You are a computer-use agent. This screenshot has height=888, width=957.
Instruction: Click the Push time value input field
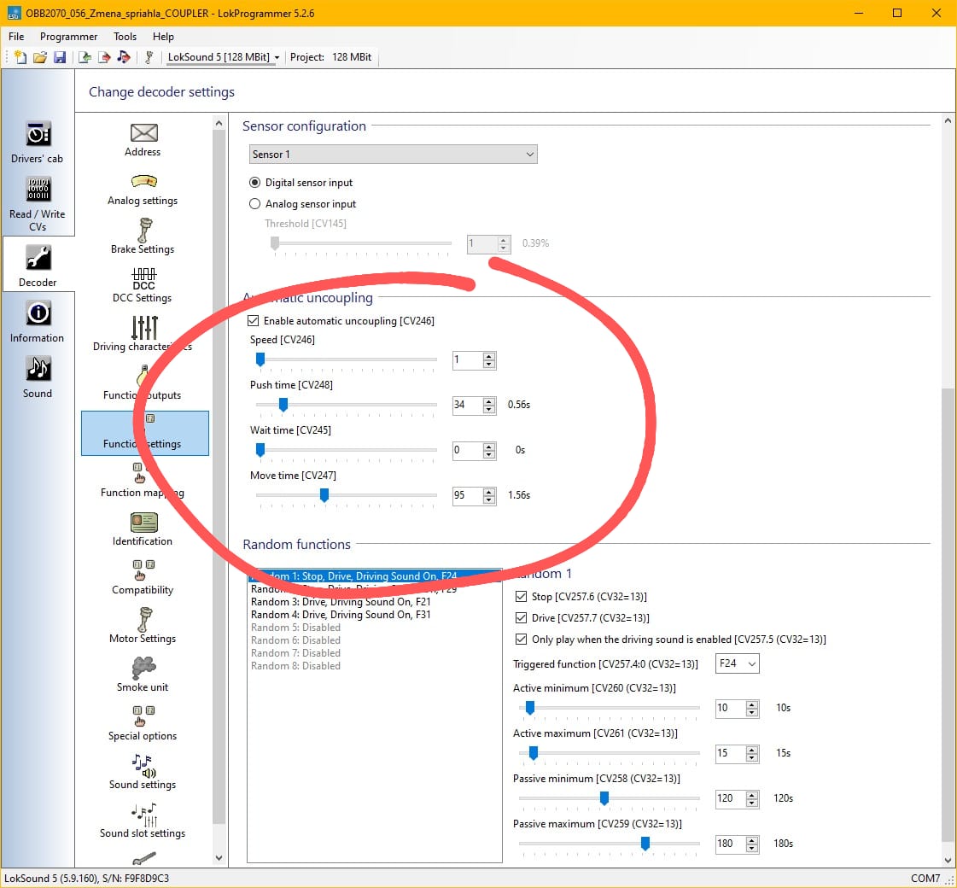467,405
